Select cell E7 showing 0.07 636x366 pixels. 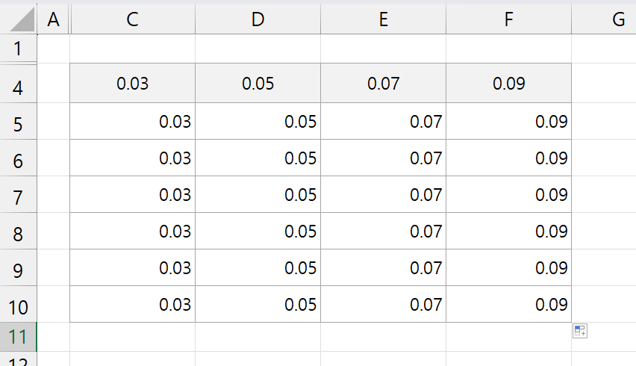(383, 194)
